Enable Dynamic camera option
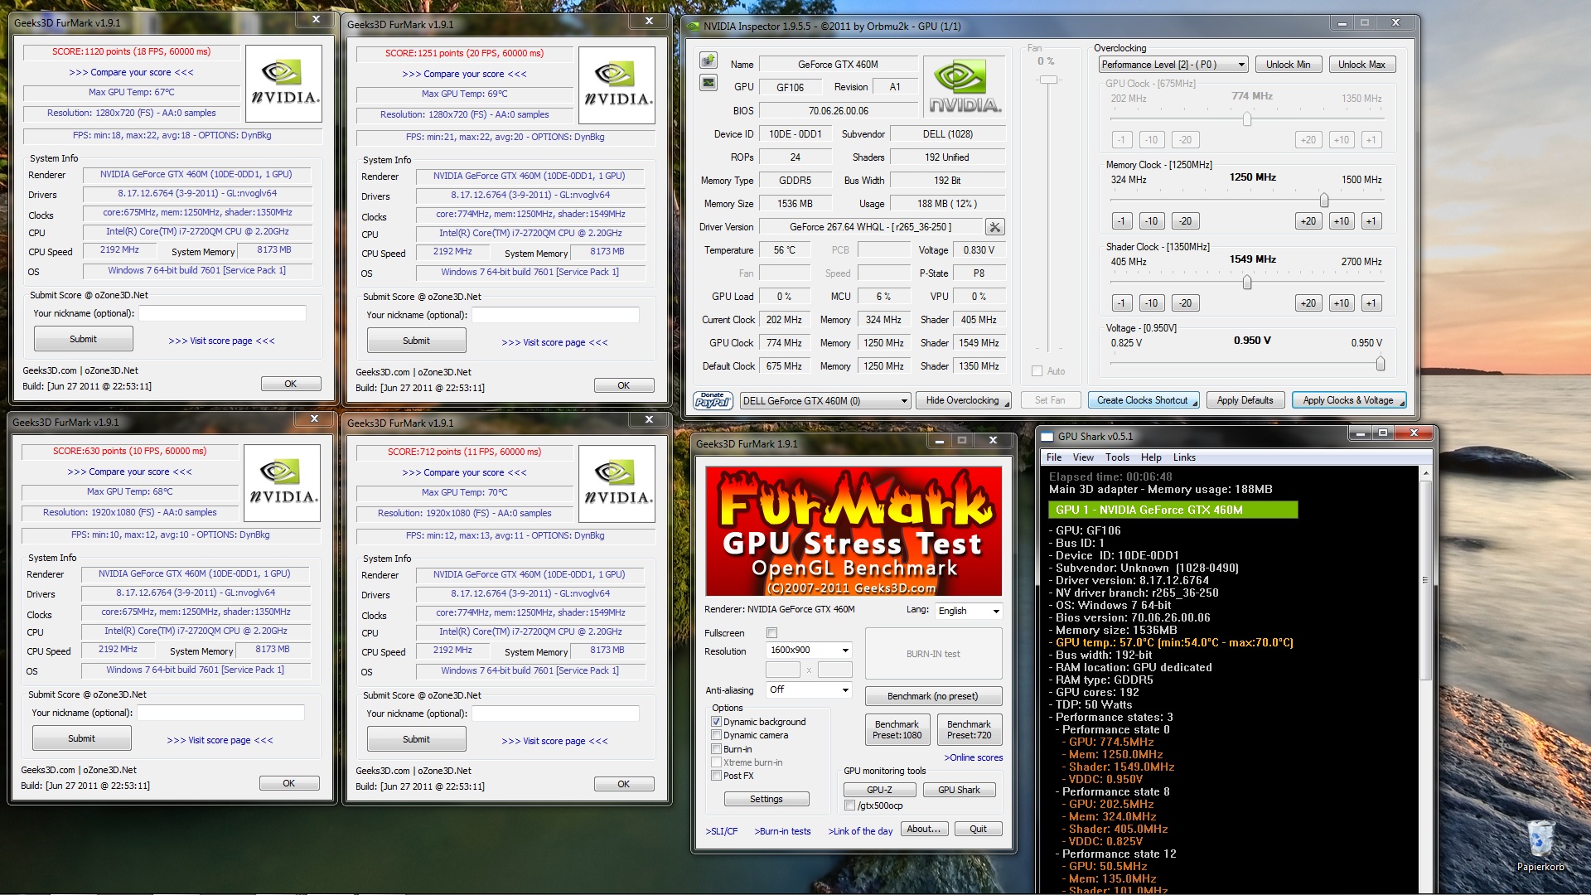Screen dimensions: 1591x895 716,735
